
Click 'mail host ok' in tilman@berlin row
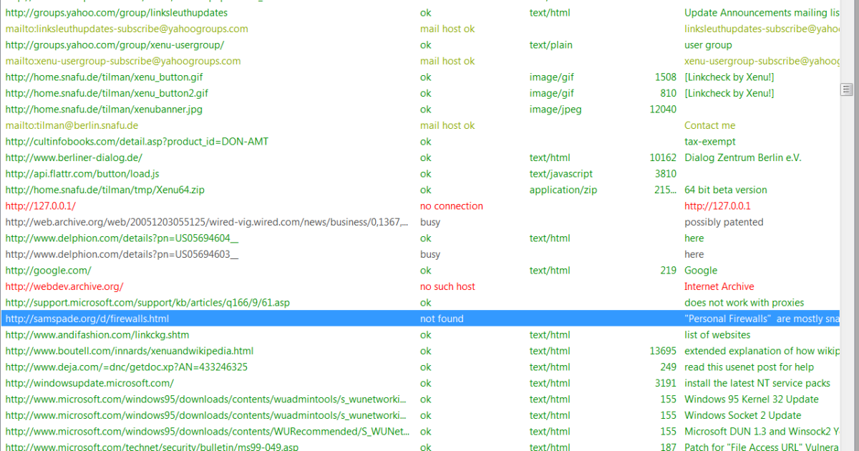tap(447, 125)
